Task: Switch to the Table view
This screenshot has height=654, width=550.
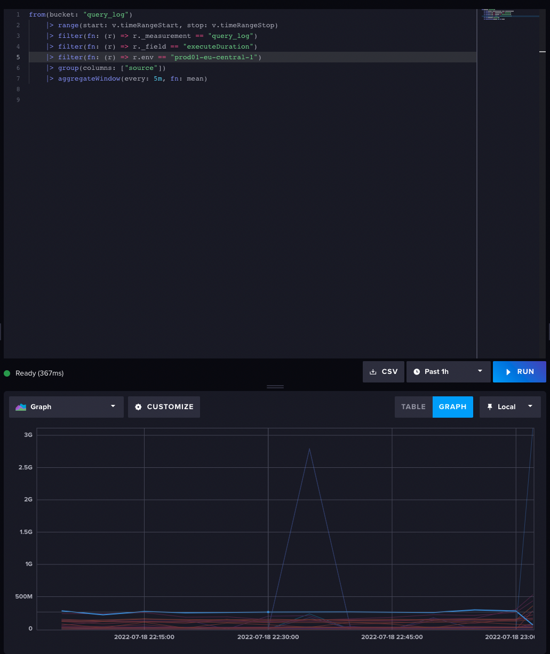Action: [413, 406]
